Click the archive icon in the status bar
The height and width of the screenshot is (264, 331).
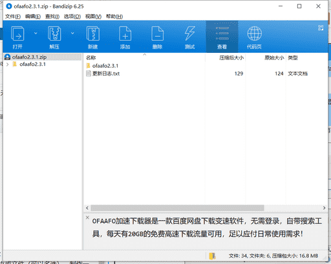tap(213, 256)
